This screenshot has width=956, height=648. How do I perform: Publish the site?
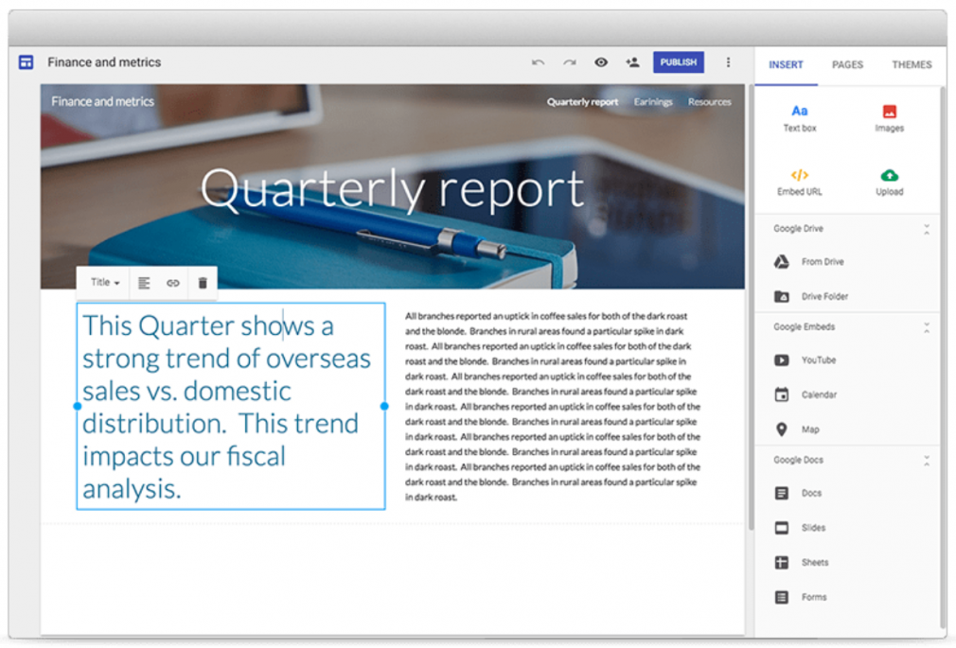[x=678, y=62]
